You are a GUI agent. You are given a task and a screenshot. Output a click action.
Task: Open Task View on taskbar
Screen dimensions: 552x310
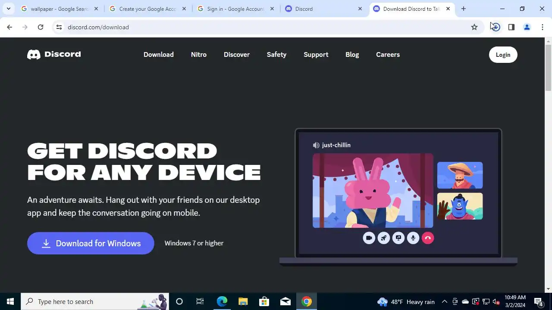[x=200, y=301]
